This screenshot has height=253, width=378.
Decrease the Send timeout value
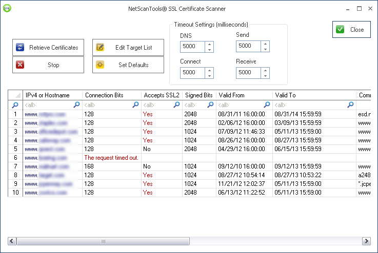265,49
